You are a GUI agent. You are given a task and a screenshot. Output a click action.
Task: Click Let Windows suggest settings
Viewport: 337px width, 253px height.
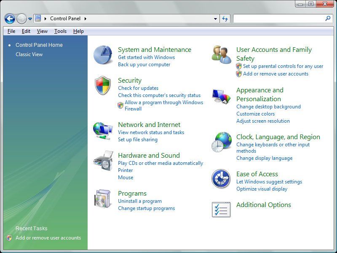[269, 182]
